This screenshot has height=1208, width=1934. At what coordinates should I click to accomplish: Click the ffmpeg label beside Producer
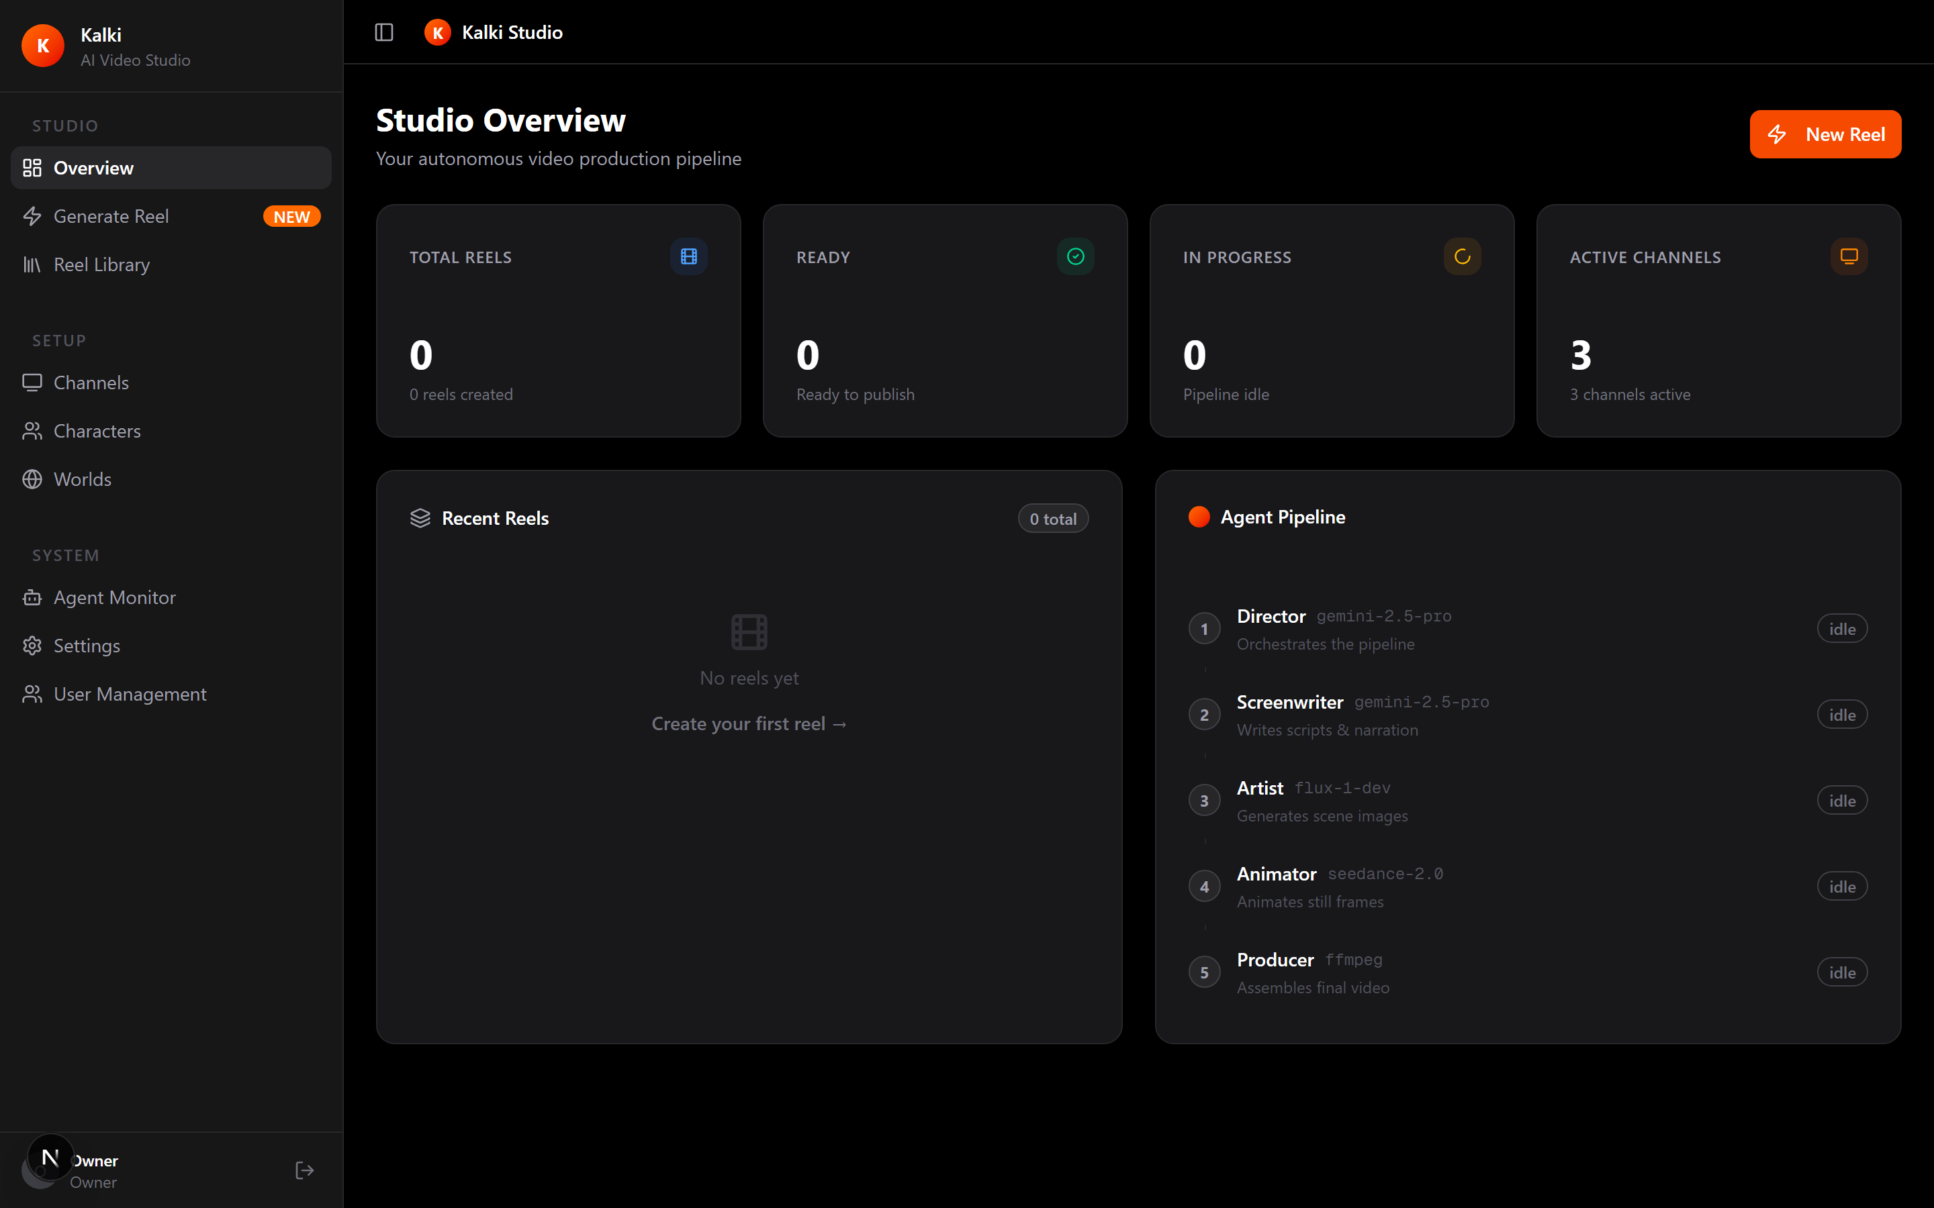(x=1354, y=960)
